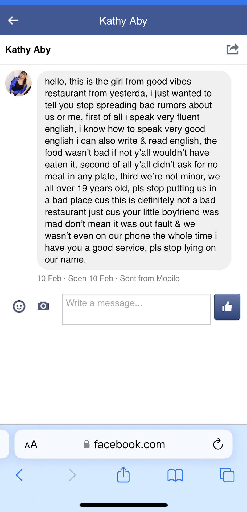Viewport: 247px width, 512px height.
Task: Click the Write a message field
Action: 136,309
